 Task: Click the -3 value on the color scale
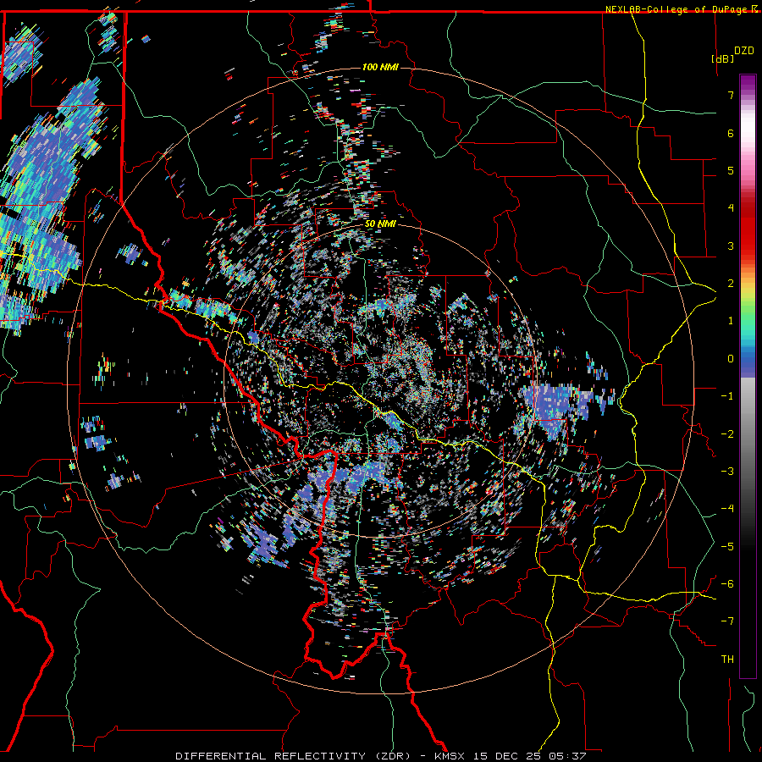pyautogui.click(x=727, y=472)
